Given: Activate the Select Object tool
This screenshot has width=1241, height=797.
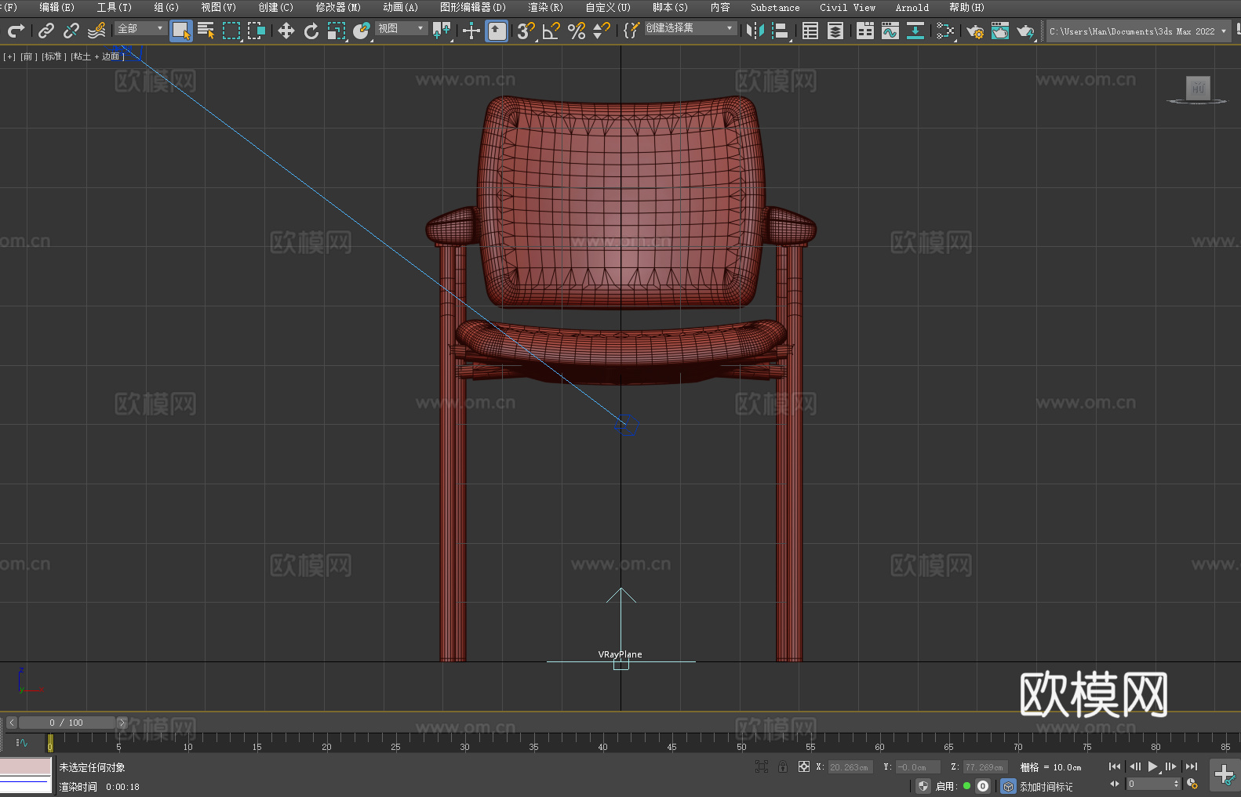Looking at the screenshot, I should [181, 31].
